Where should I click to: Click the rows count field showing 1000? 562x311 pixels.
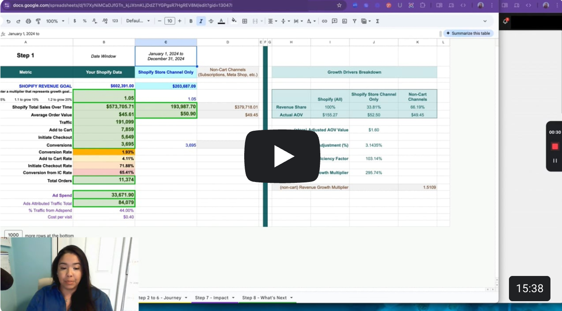point(13,235)
